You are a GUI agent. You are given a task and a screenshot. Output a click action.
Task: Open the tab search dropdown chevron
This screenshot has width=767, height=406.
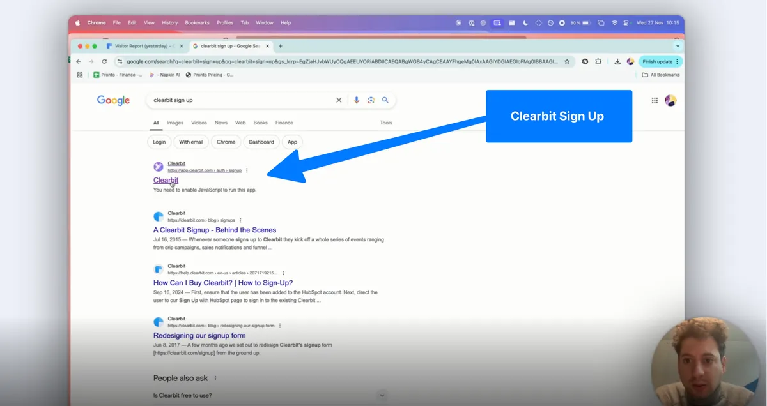(678, 46)
